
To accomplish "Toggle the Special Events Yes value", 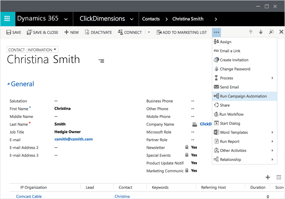I will point(194,155).
